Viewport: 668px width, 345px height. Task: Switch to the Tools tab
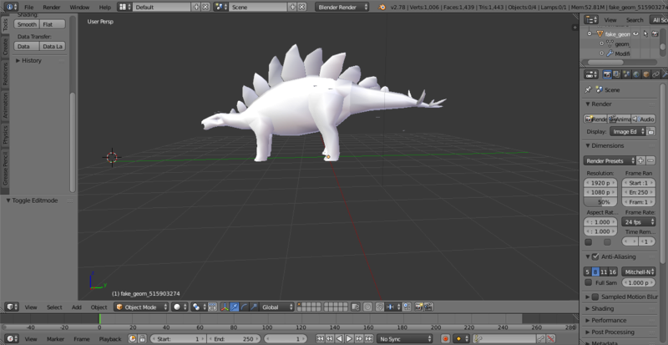coord(5,24)
